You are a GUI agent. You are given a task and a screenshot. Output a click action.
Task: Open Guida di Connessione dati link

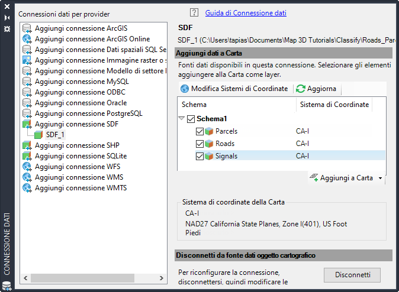(246, 12)
